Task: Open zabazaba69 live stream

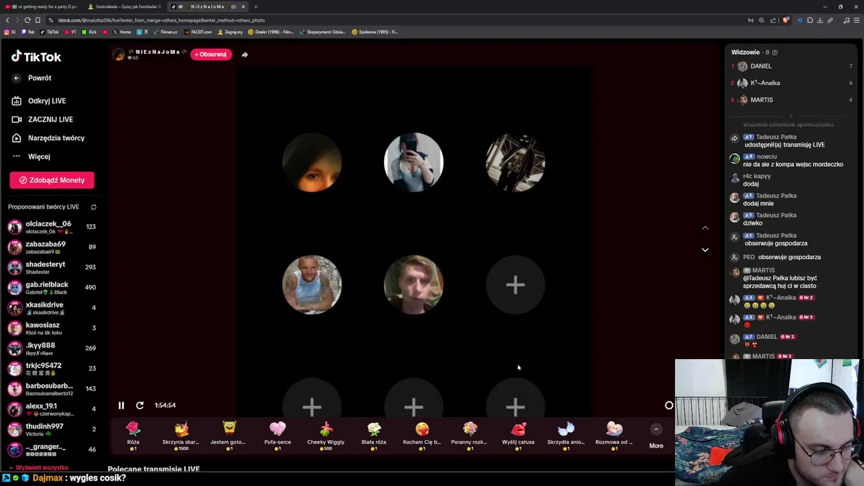Action: (52, 247)
